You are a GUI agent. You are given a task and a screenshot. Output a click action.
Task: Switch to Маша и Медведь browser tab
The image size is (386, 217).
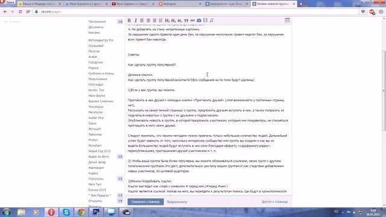pos(40,4)
